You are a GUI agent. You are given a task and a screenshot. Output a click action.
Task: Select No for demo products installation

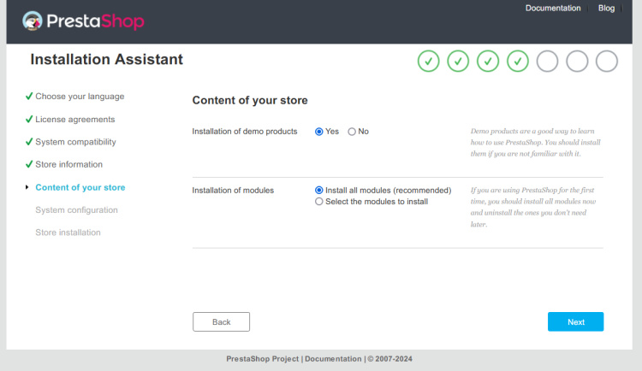[x=352, y=132]
